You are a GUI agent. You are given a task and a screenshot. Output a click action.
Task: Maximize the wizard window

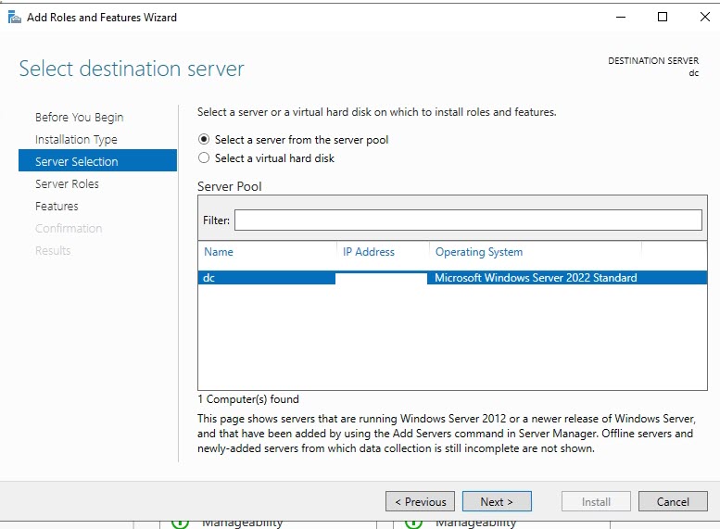click(x=662, y=17)
